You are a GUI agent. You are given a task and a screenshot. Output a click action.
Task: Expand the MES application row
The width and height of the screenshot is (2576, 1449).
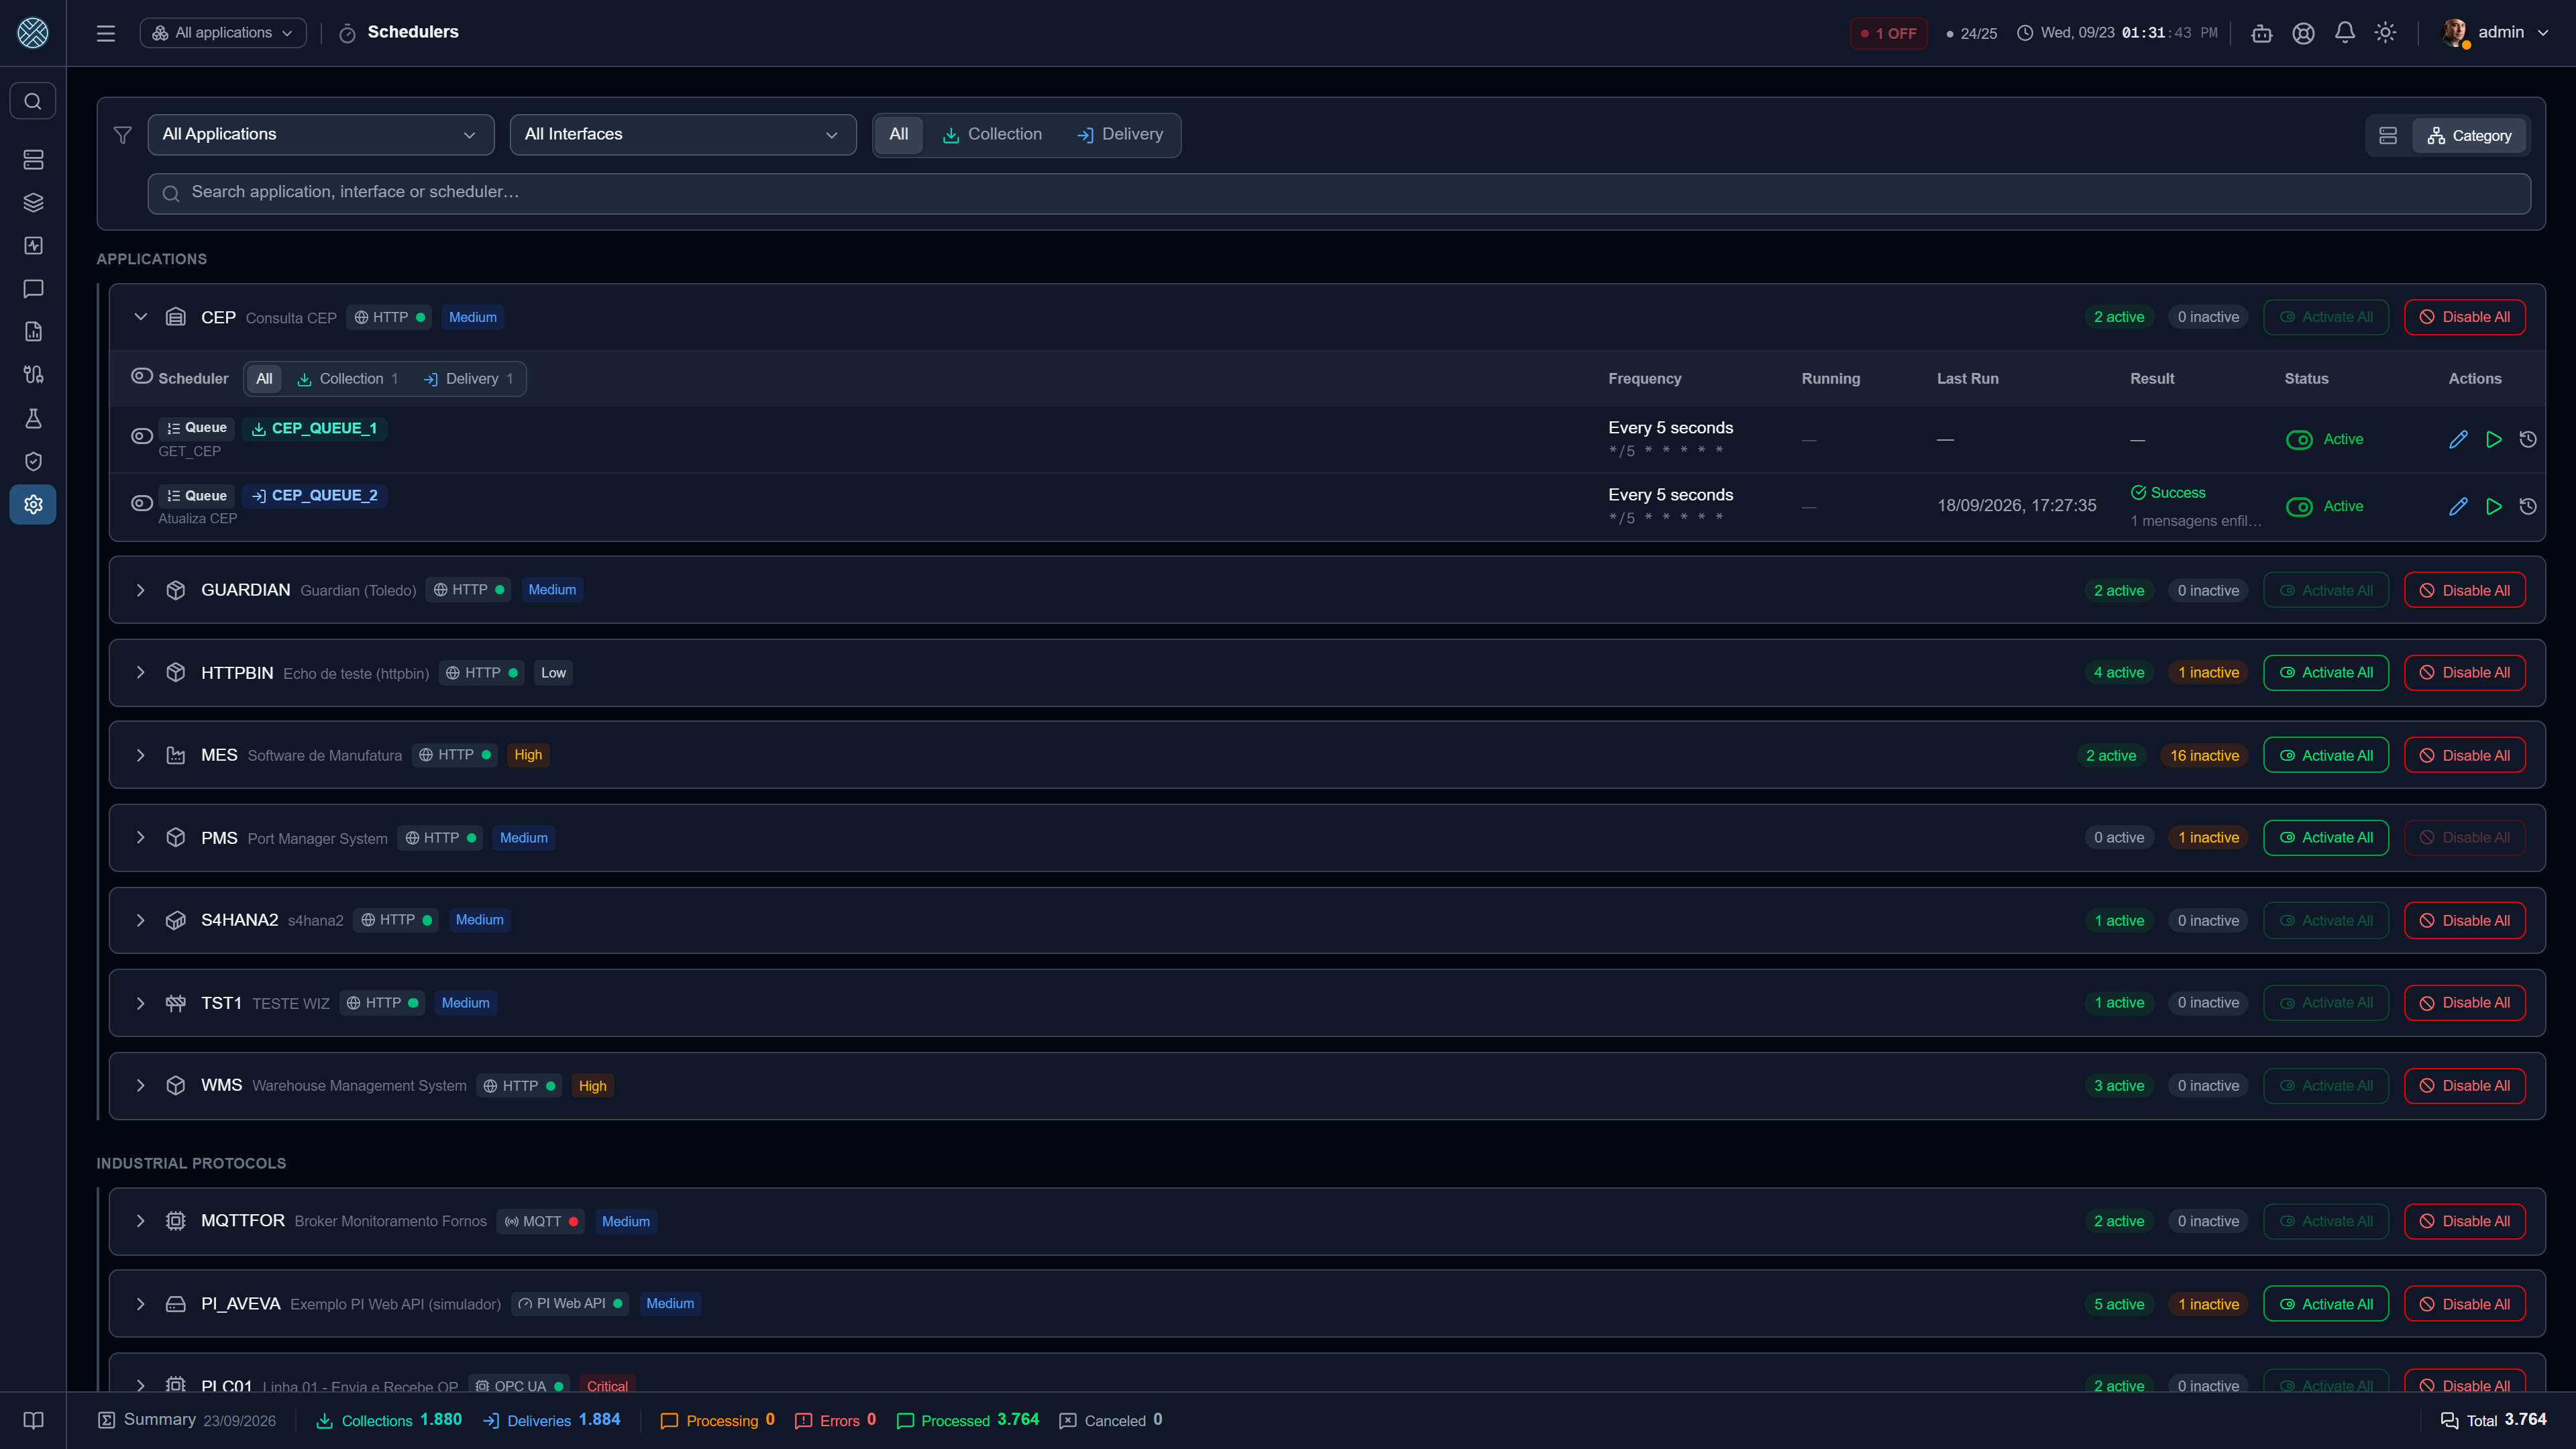pos(140,755)
